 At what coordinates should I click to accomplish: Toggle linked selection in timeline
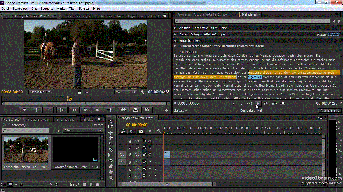(x=141, y=131)
